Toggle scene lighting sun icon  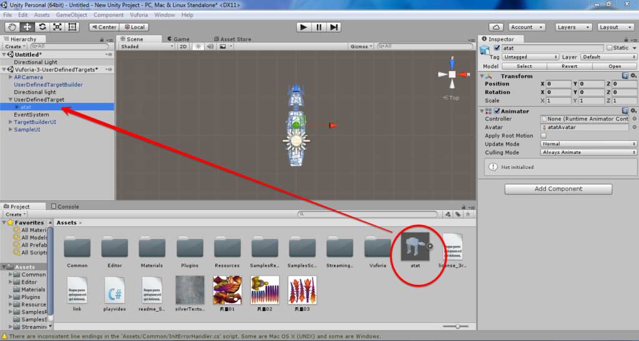tap(198, 46)
